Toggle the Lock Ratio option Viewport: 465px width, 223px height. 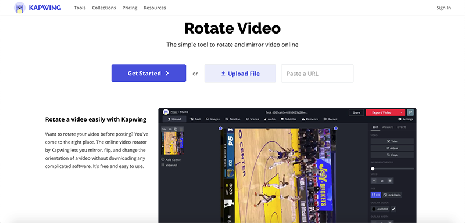coord(392,195)
